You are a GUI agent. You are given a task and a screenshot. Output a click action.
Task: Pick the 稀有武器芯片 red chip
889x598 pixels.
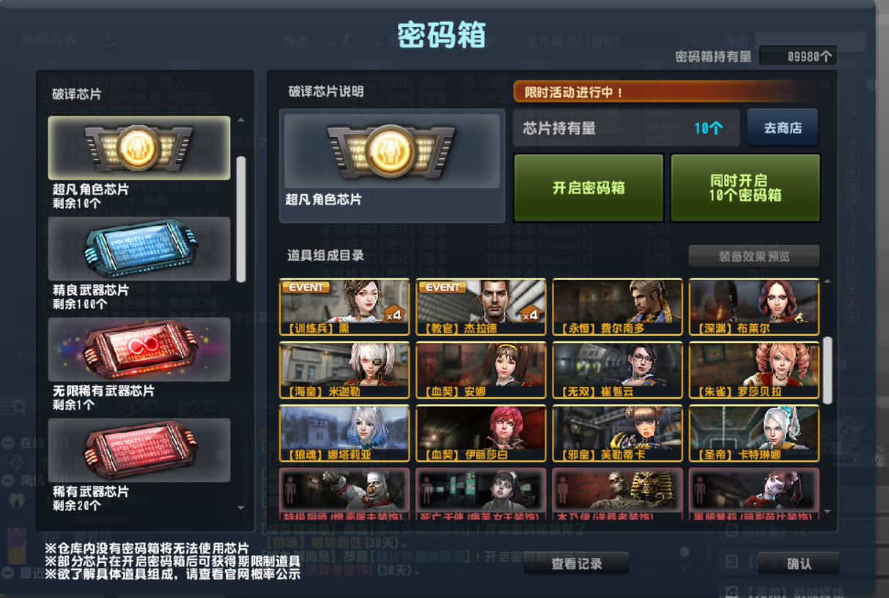[x=139, y=450]
